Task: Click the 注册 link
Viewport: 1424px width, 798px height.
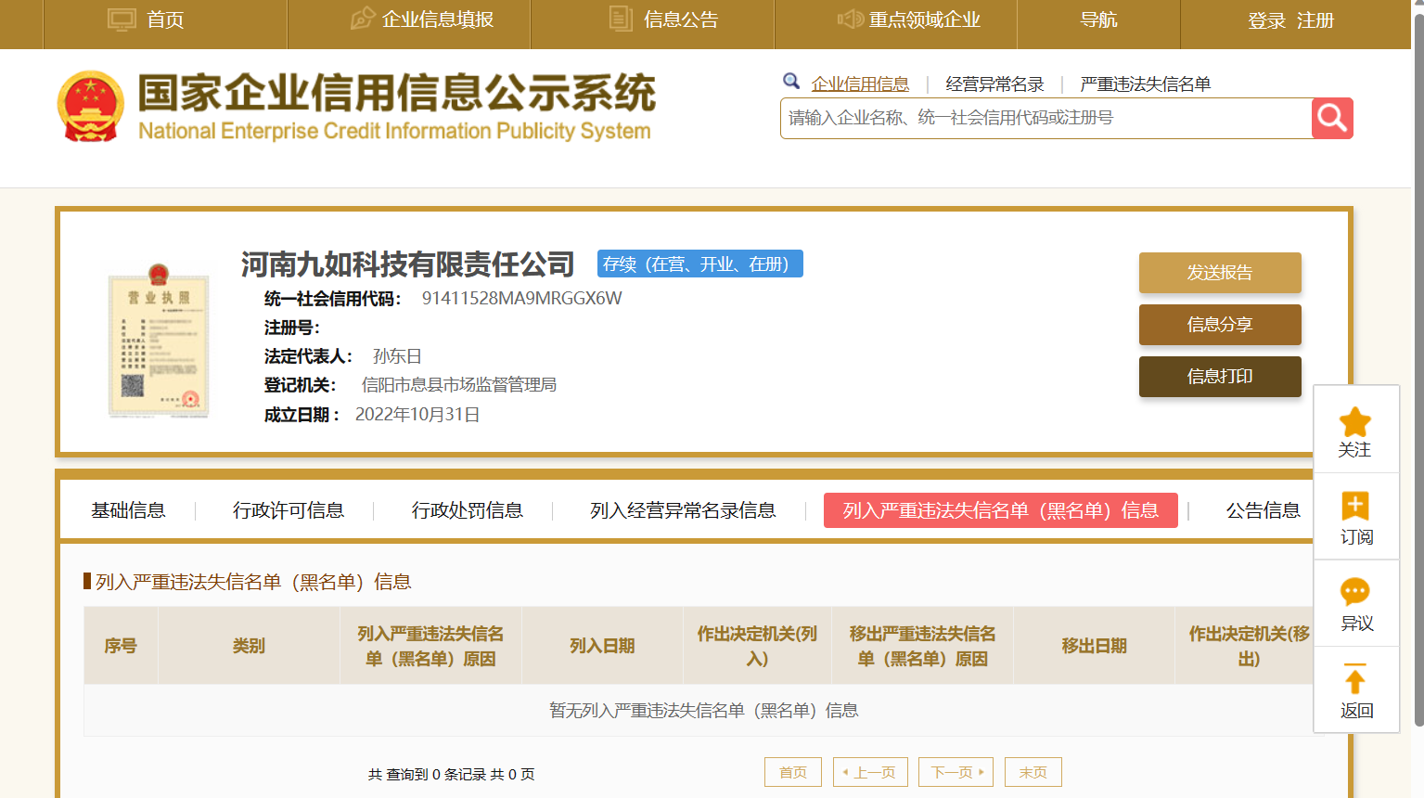Action: tap(1315, 20)
